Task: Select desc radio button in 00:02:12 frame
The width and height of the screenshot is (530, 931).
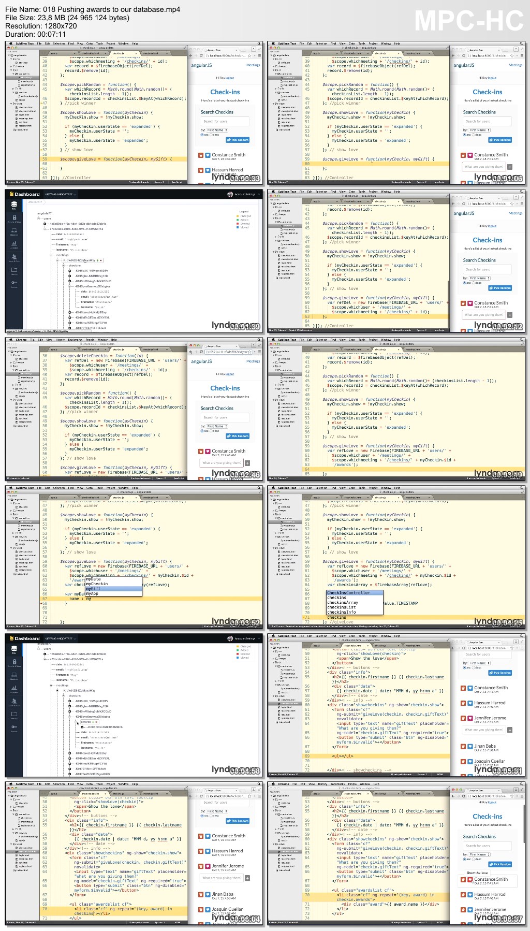Action: point(474,283)
